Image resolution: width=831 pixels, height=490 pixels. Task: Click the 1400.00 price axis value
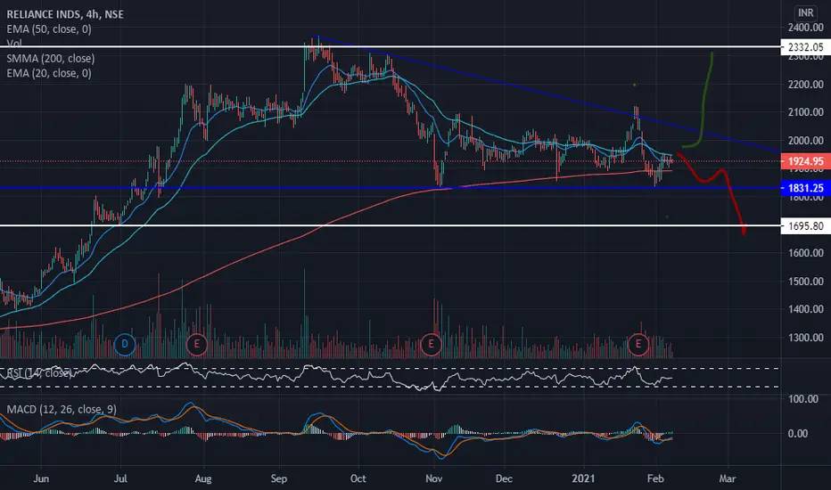click(805, 309)
